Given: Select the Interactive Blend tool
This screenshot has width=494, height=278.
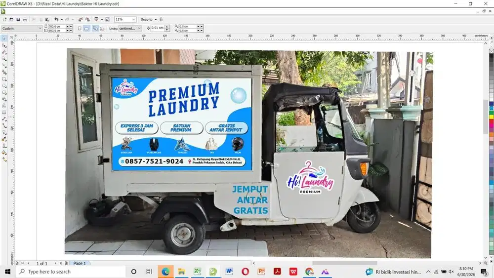Looking at the screenshot, I should (x=4, y=132).
